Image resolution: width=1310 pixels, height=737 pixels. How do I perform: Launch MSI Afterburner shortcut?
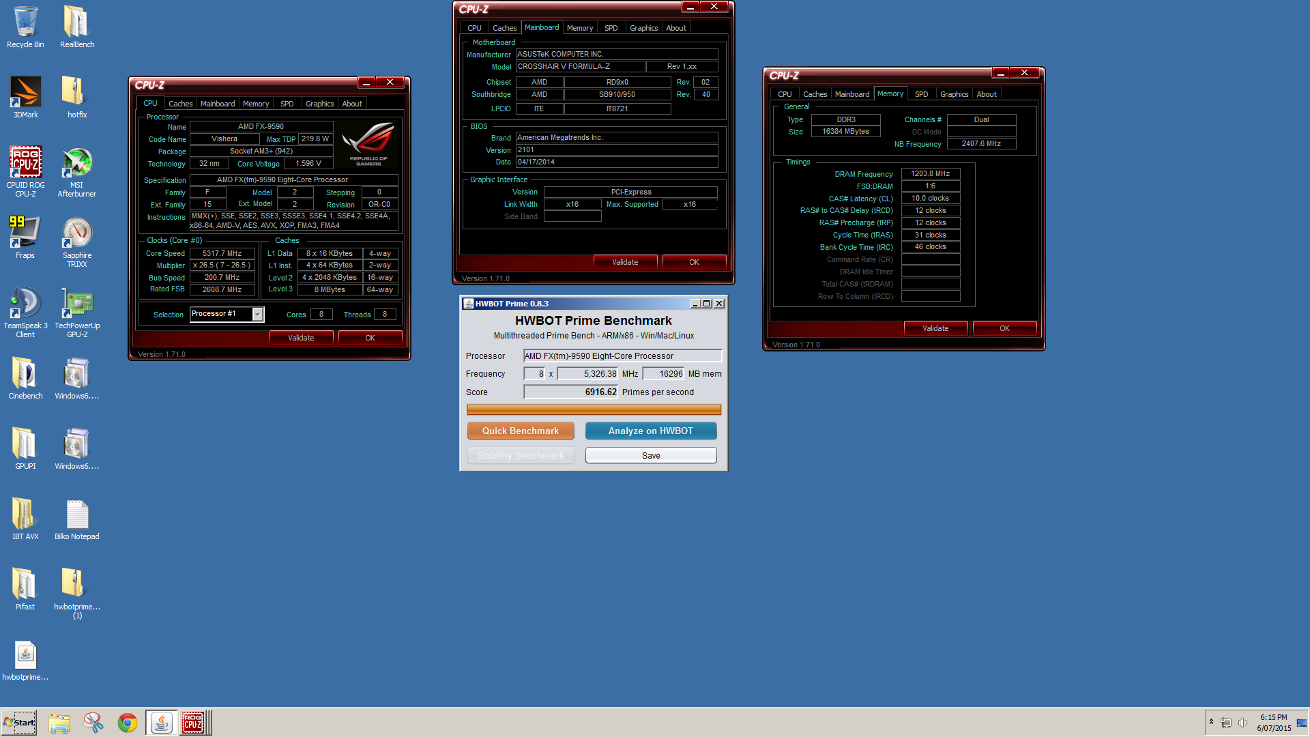pyautogui.click(x=77, y=171)
